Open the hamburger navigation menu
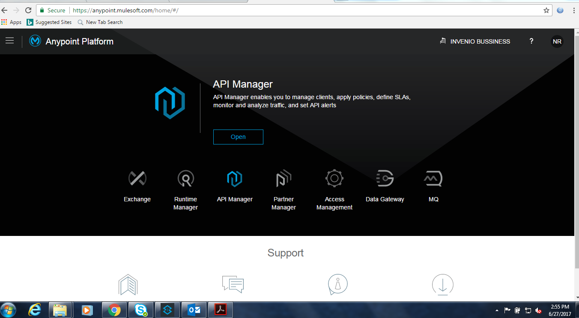This screenshot has height=318, width=579. click(x=10, y=41)
